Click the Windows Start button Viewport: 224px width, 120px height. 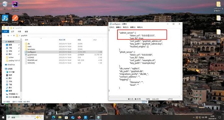(x=3, y=117)
